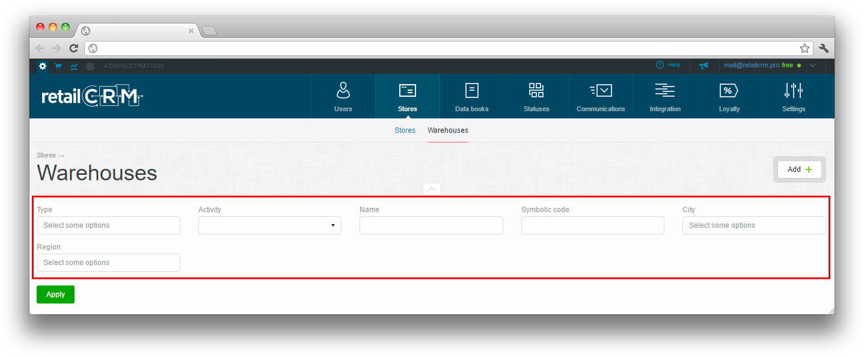Open the Communications section
The height and width of the screenshot is (357, 864).
pyautogui.click(x=601, y=97)
